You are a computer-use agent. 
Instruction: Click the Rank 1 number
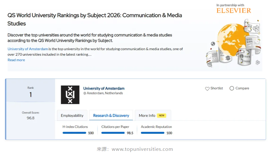pyautogui.click(x=30, y=95)
